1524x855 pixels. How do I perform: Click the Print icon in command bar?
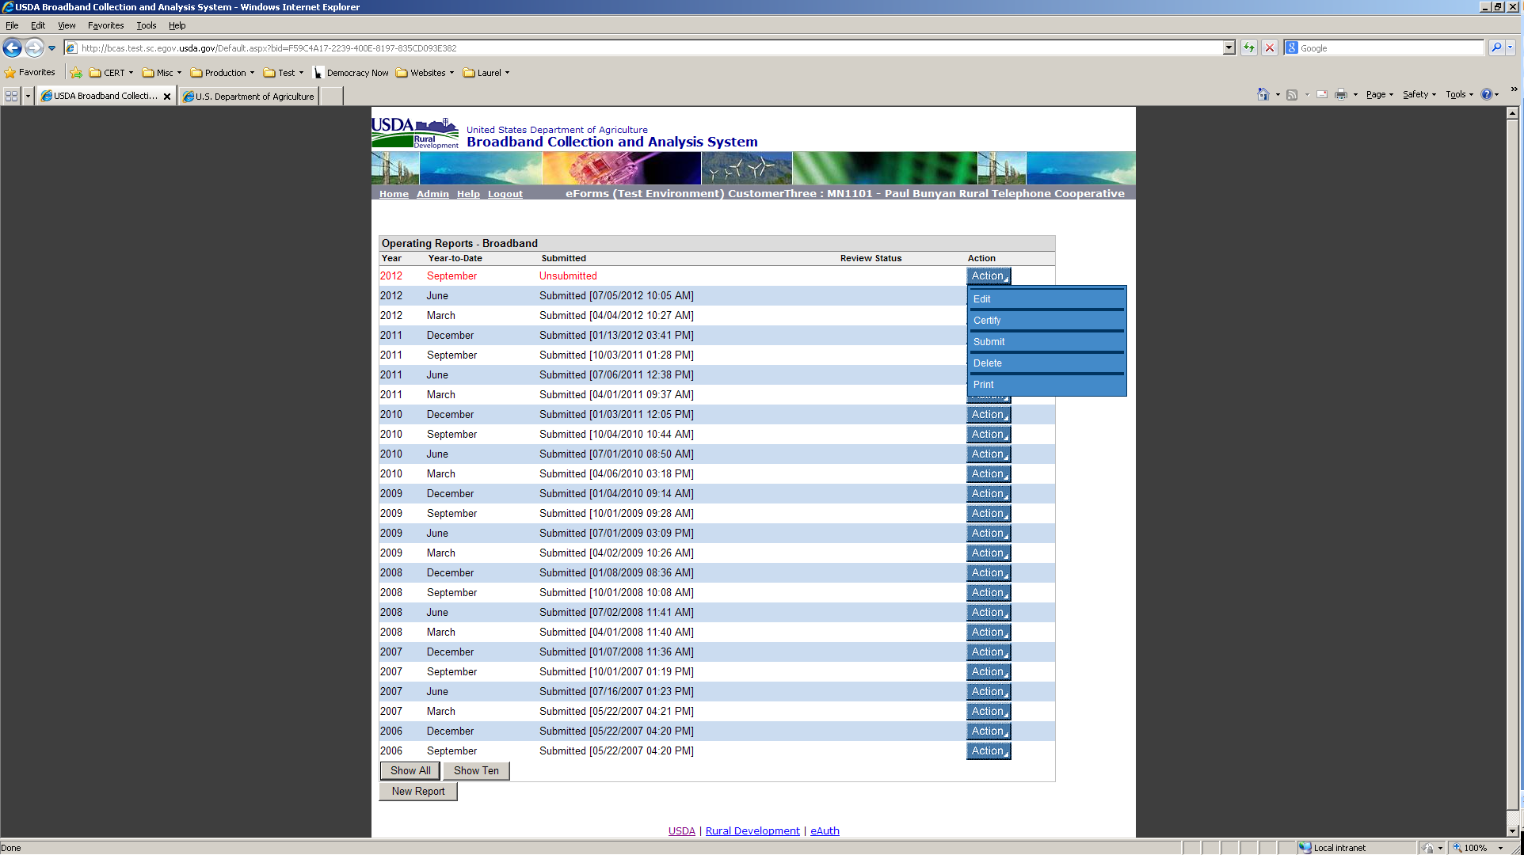click(x=1340, y=95)
